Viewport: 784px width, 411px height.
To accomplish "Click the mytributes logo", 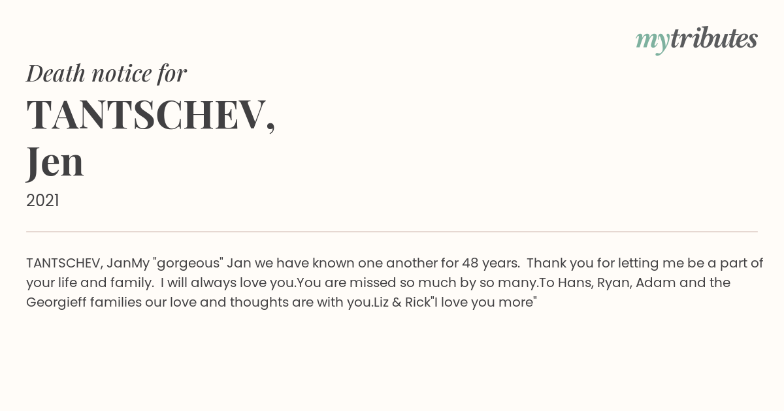I will [696, 39].
